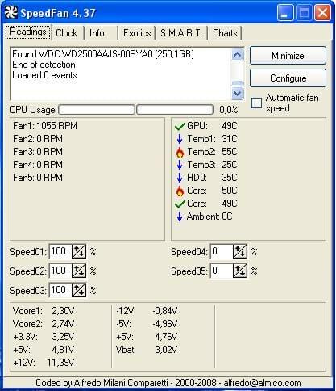Viewport: 336px width, 391px height.
Task: Click the blue arrow icon next to HD0
Action: tap(180, 178)
